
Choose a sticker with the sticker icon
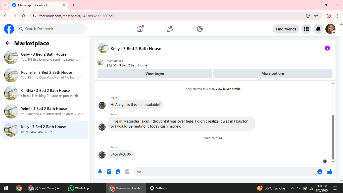118,172
